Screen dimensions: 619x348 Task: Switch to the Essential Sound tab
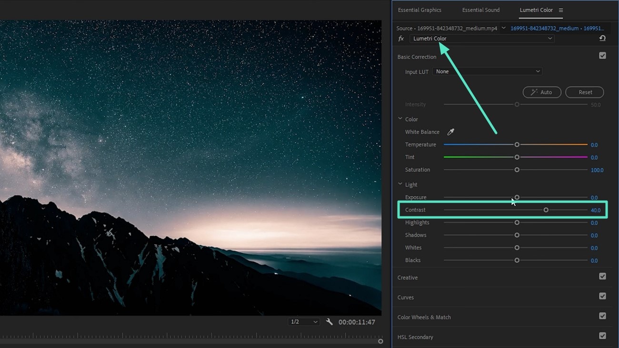[x=480, y=10]
